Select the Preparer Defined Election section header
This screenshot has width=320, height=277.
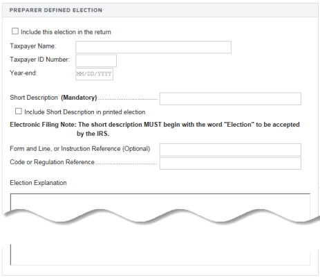click(56, 10)
